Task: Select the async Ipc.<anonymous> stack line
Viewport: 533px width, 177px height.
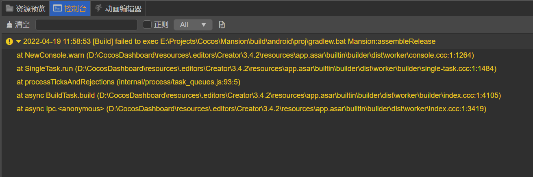Action: [x=251, y=109]
